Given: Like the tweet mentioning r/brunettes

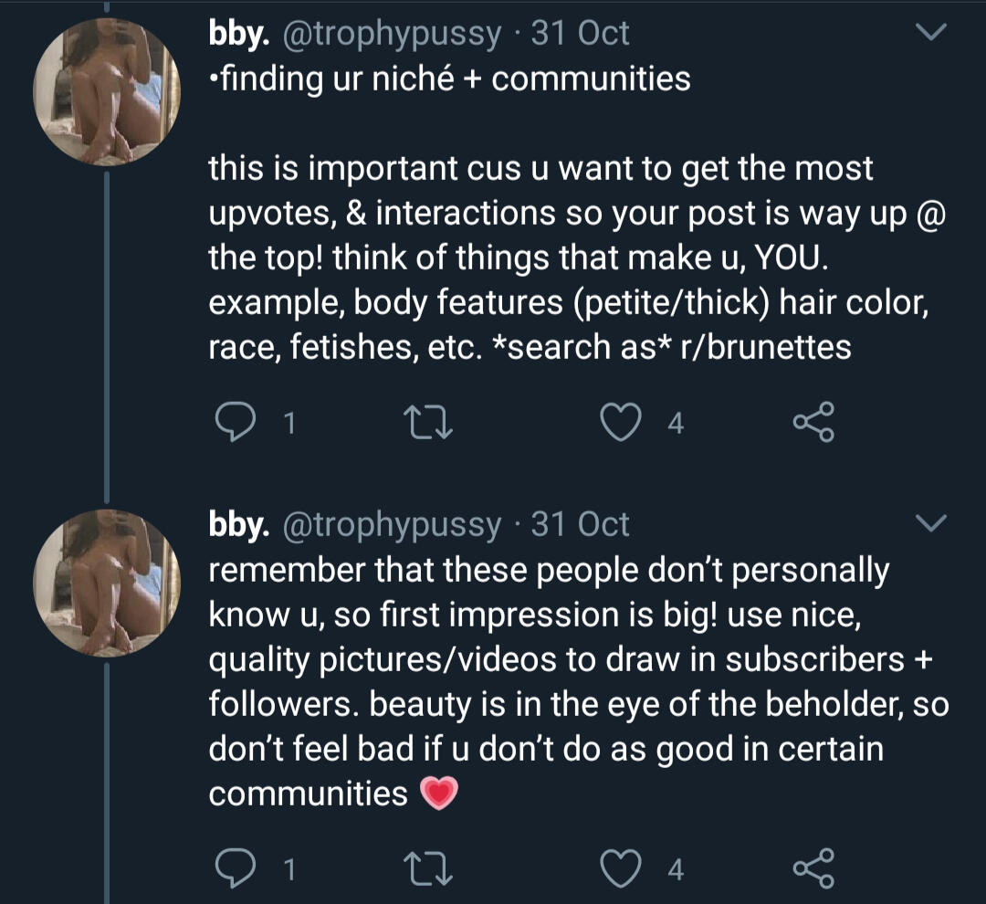Looking at the screenshot, I should pyautogui.click(x=623, y=424).
